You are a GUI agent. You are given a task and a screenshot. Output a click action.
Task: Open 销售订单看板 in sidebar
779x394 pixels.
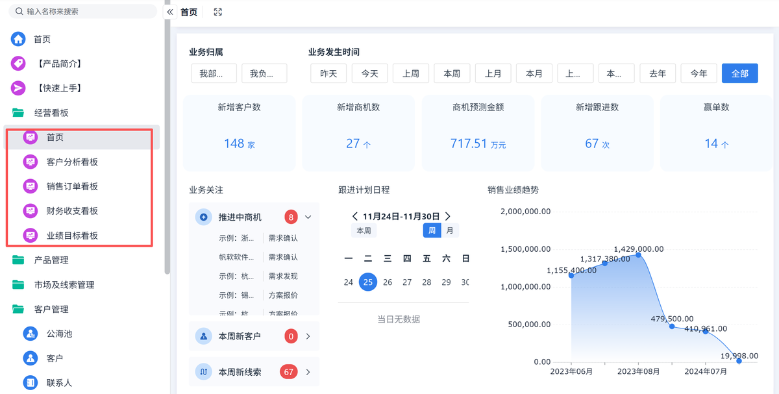(72, 186)
